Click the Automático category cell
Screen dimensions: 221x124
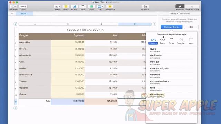click(35, 43)
